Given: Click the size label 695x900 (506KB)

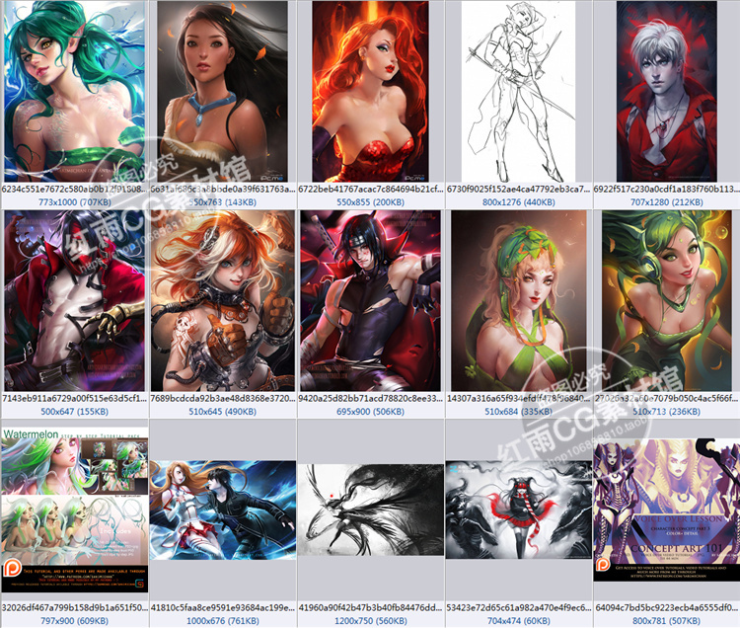Looking at the screenshot, I should (370, 412).
